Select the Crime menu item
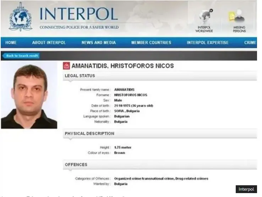Viewport: 262px width, 197px height. pos(250,43)
